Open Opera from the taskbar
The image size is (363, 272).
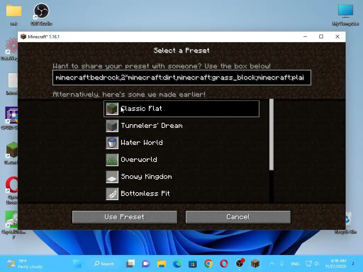pyautogui.click(x=224, y=263)
